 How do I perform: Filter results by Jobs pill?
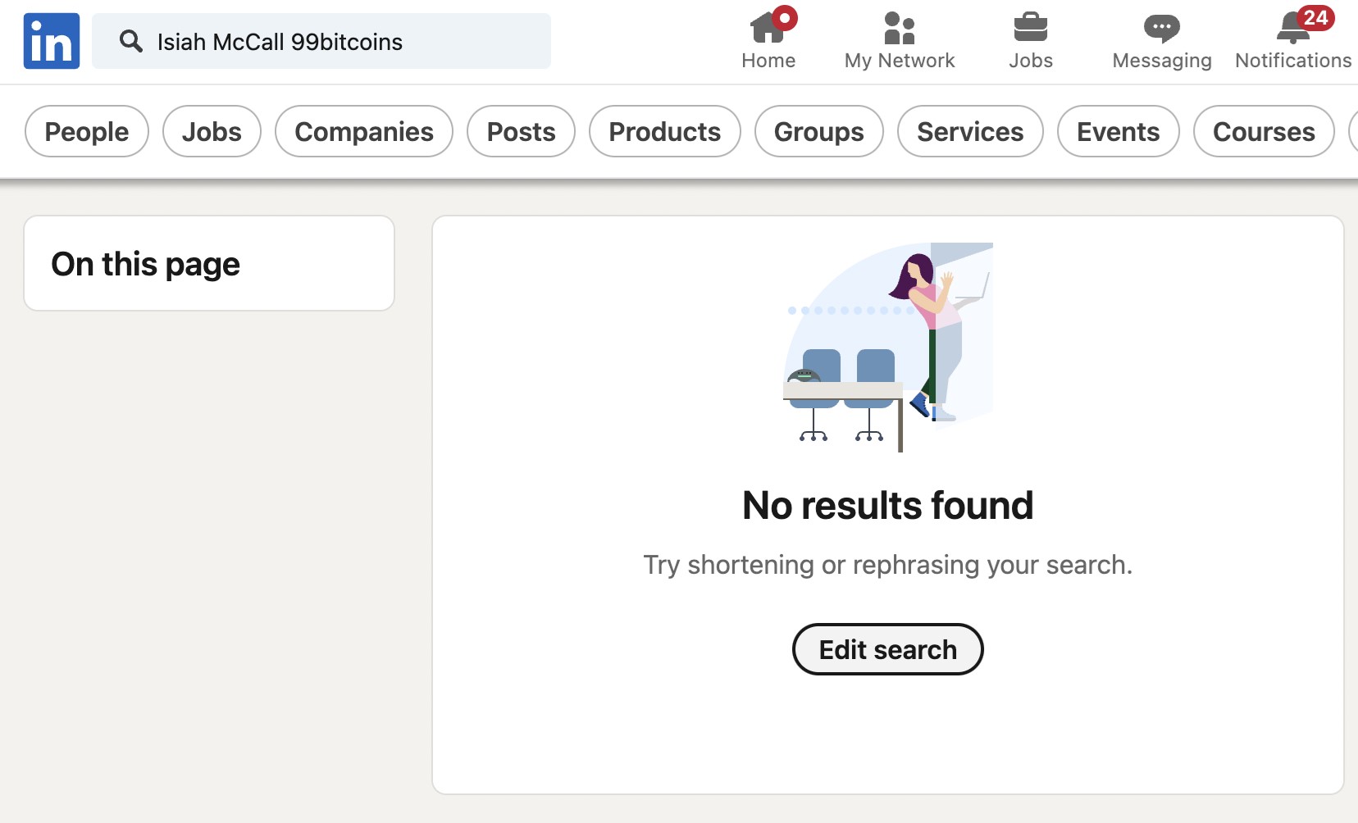212,131
